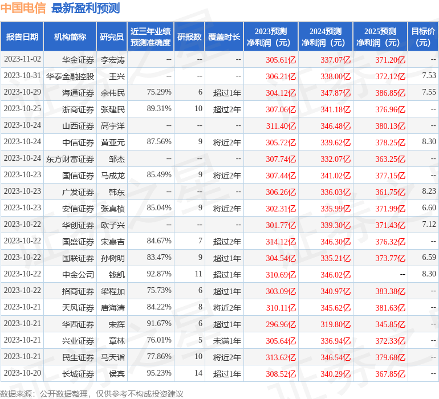This screenshot has height=399, width=439.
Task: Click institution 中信证券
Action: (78, 142)
